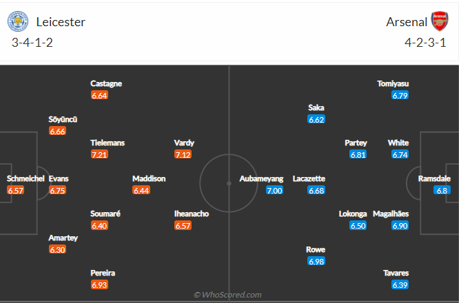The height and width of the screenshot is (303, 461).
Task: Click Tomiyasu's 6.79 rating badge
Action: click(400, 95)
